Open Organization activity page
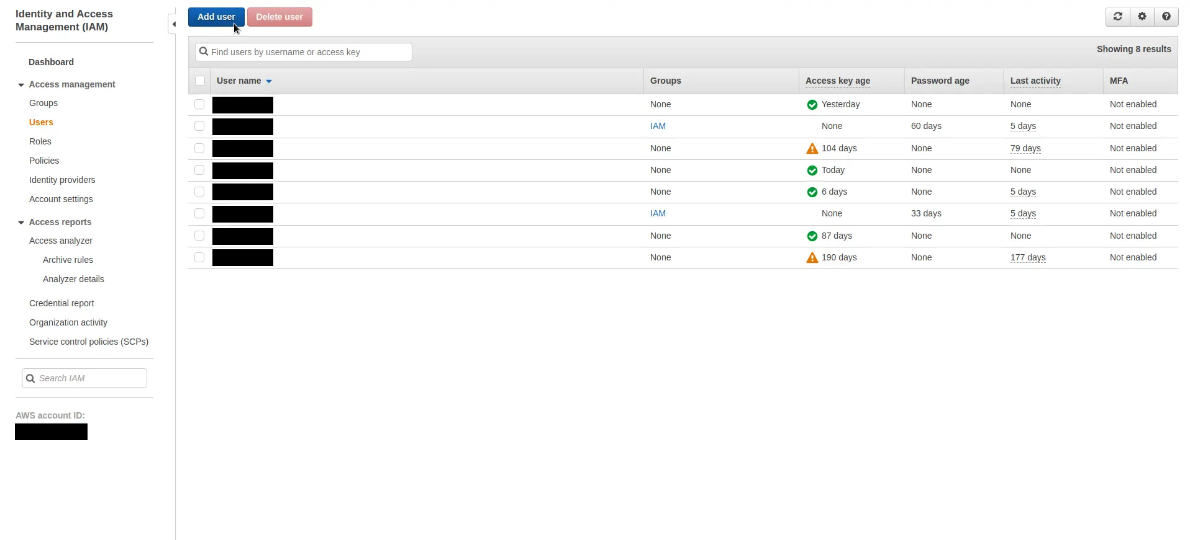 coord(68,322)
